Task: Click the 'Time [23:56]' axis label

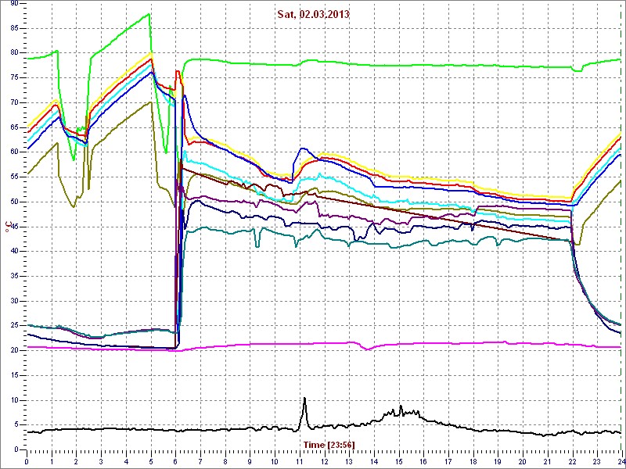Action: point(329,444)
